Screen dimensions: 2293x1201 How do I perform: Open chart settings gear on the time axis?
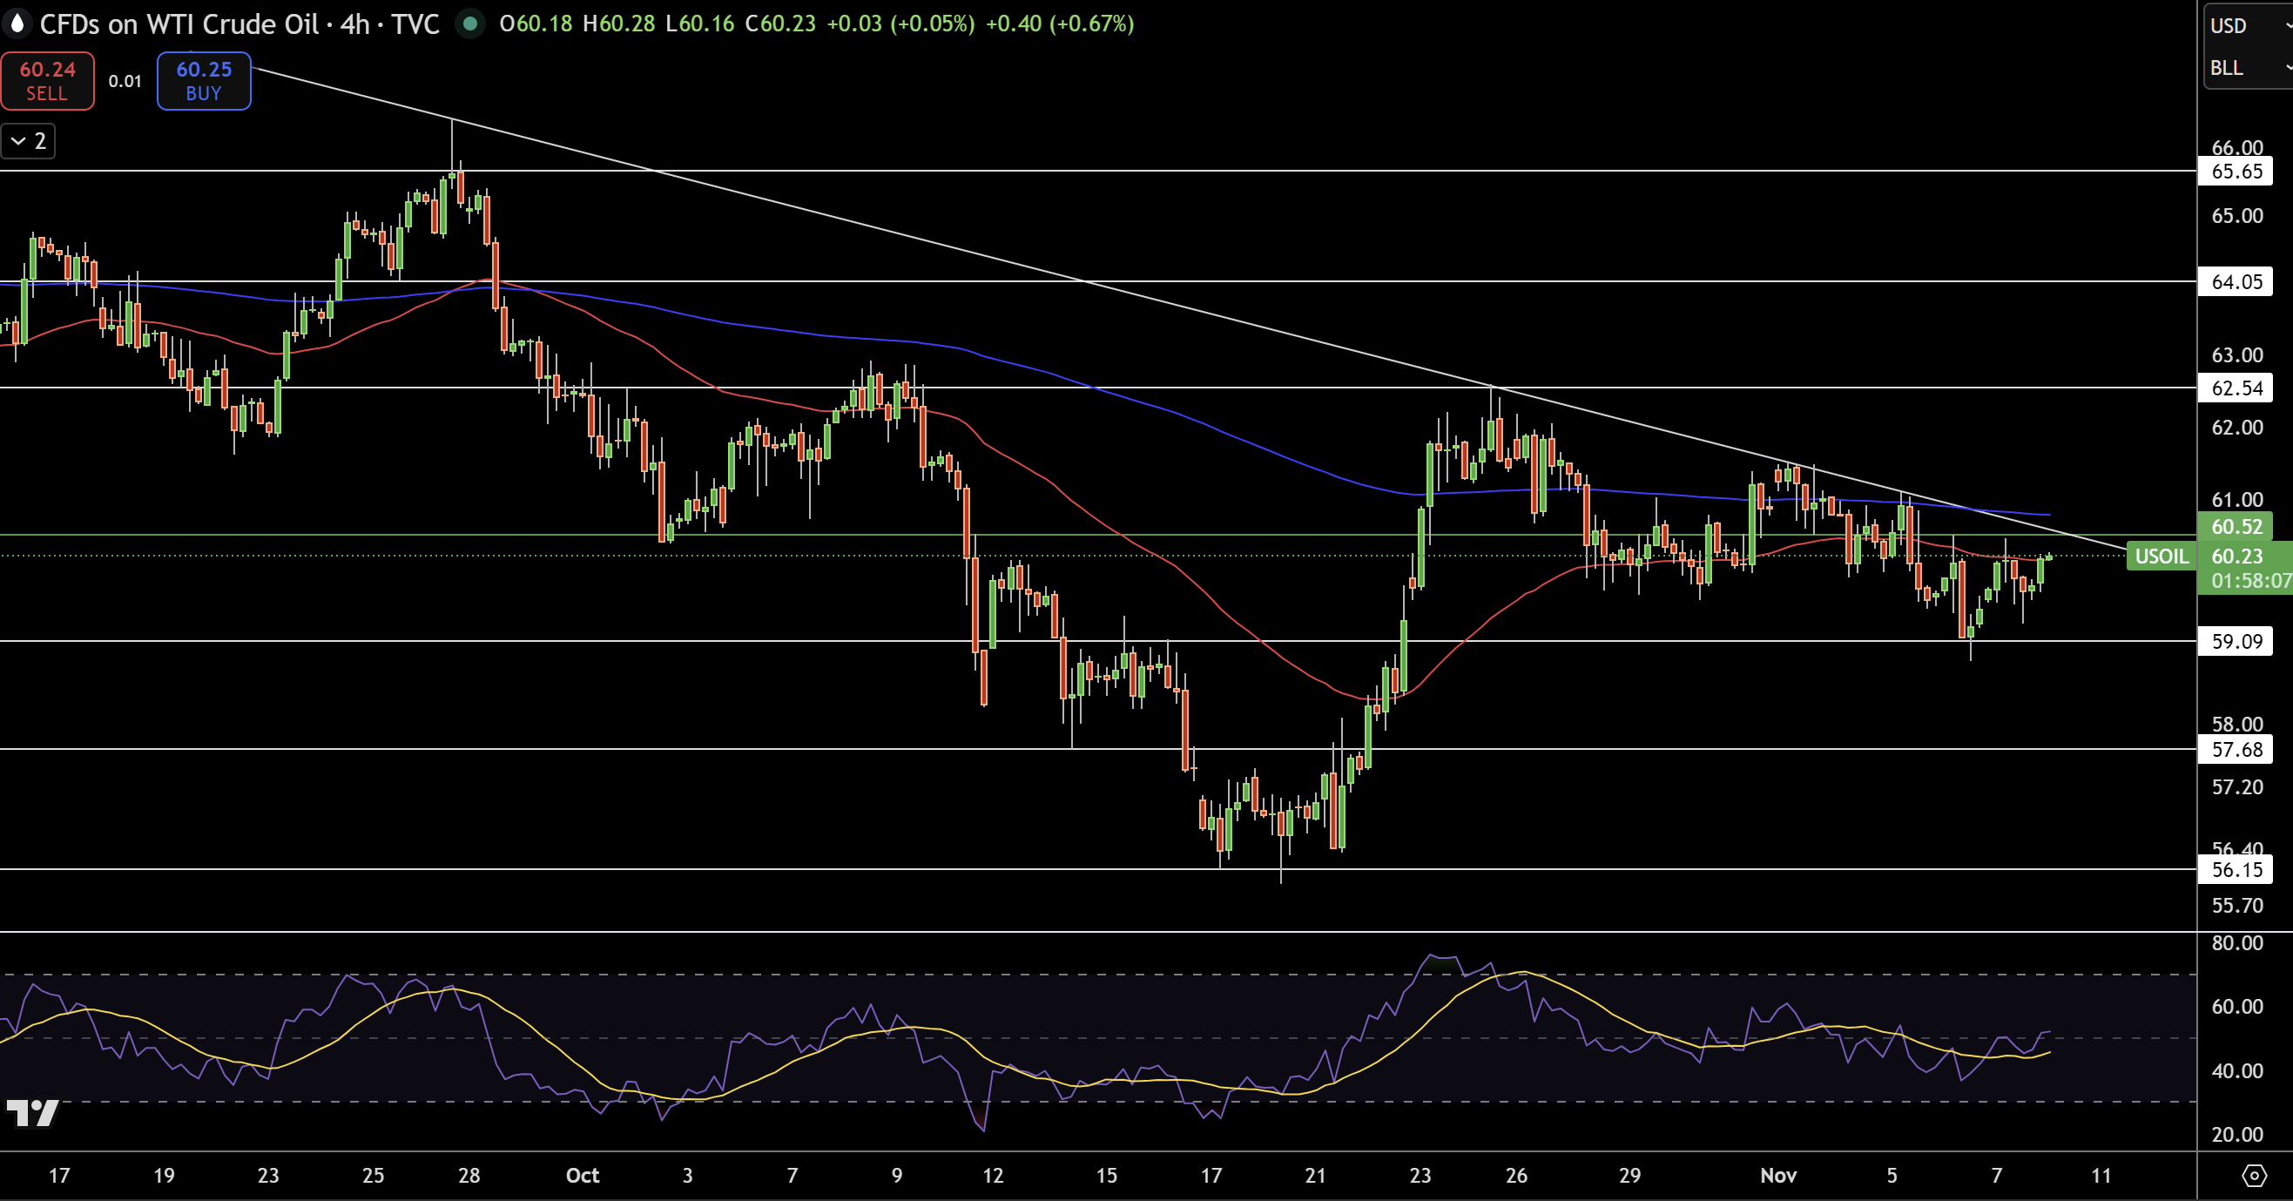coord(2253,1175)
